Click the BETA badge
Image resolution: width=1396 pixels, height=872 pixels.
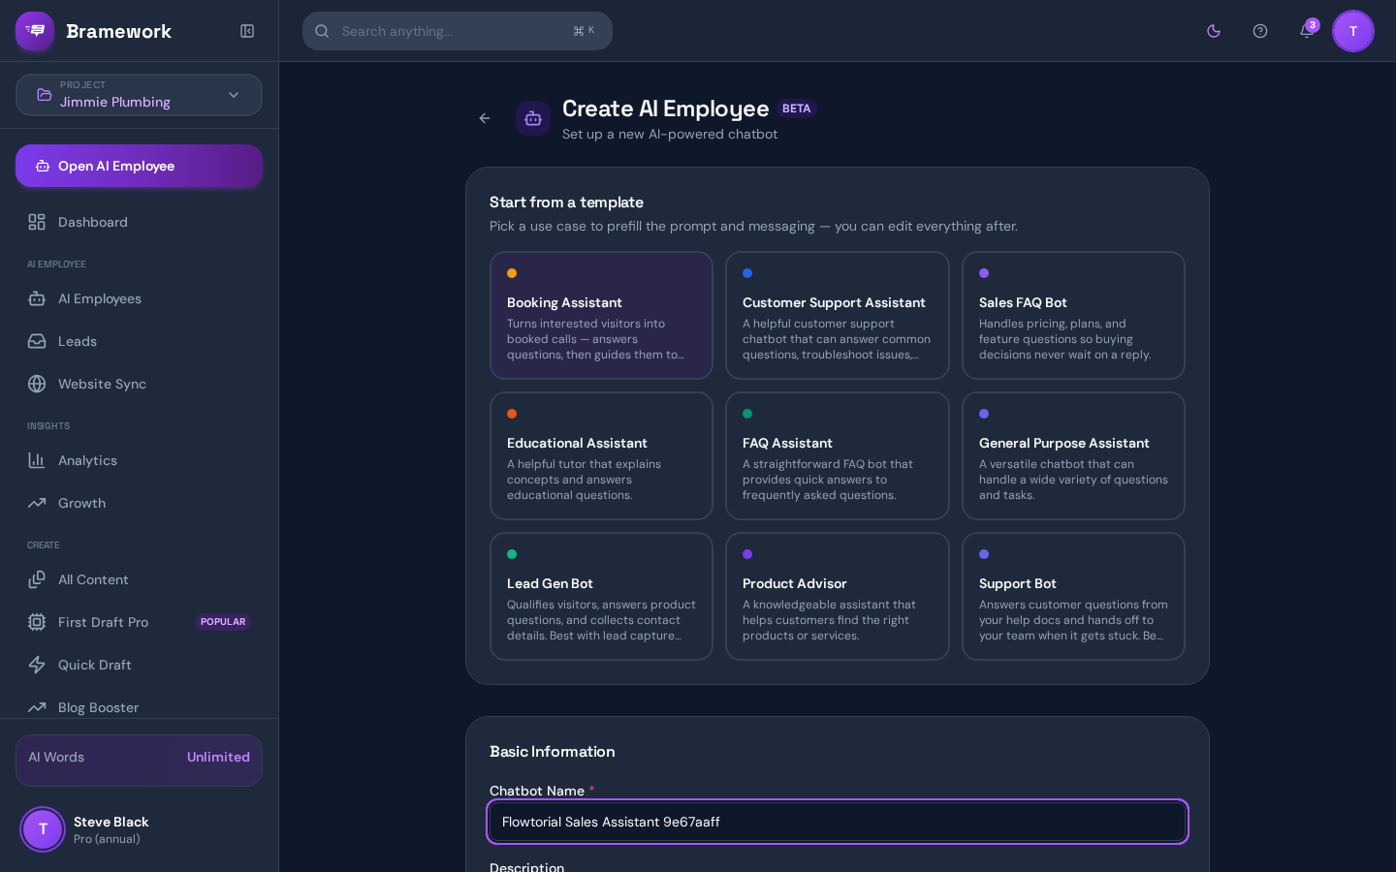click(x=796, y=109)
